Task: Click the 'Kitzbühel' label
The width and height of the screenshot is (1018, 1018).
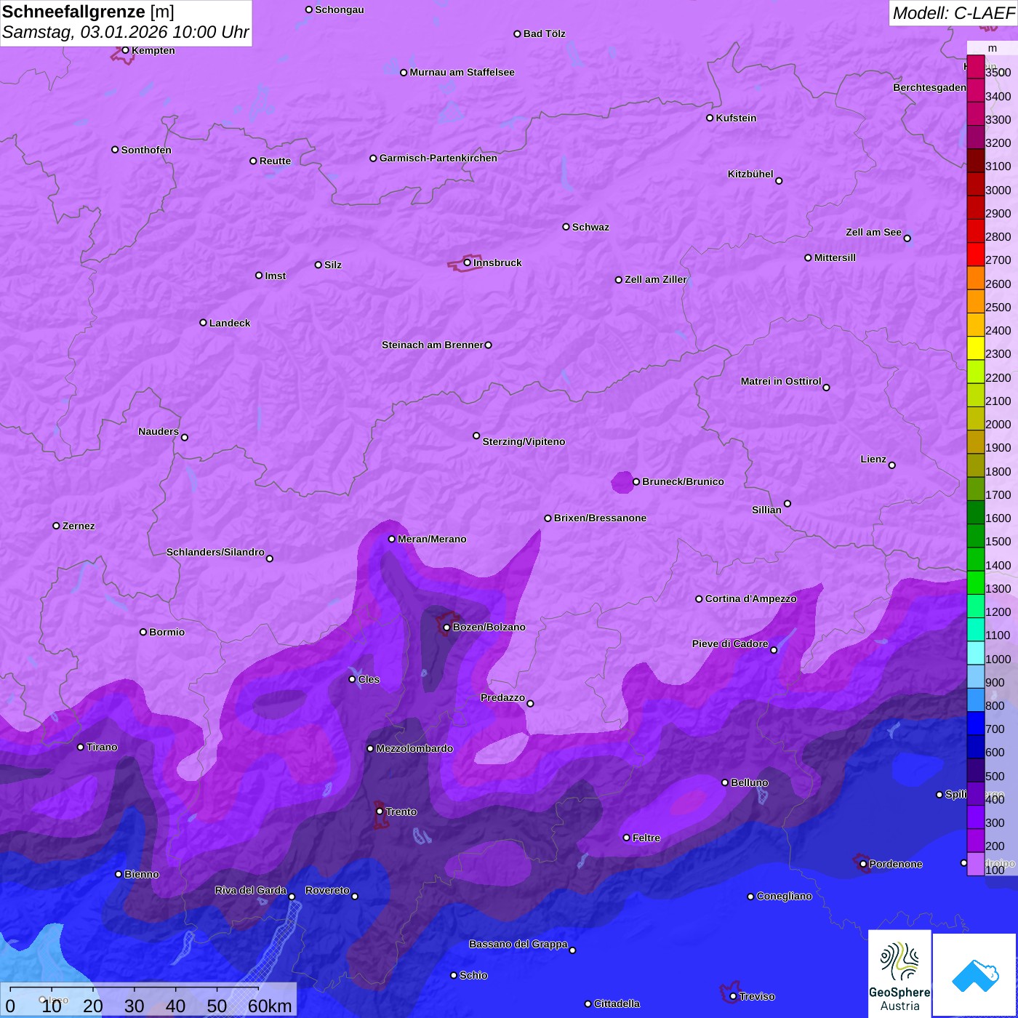Action: pos(750,174)
